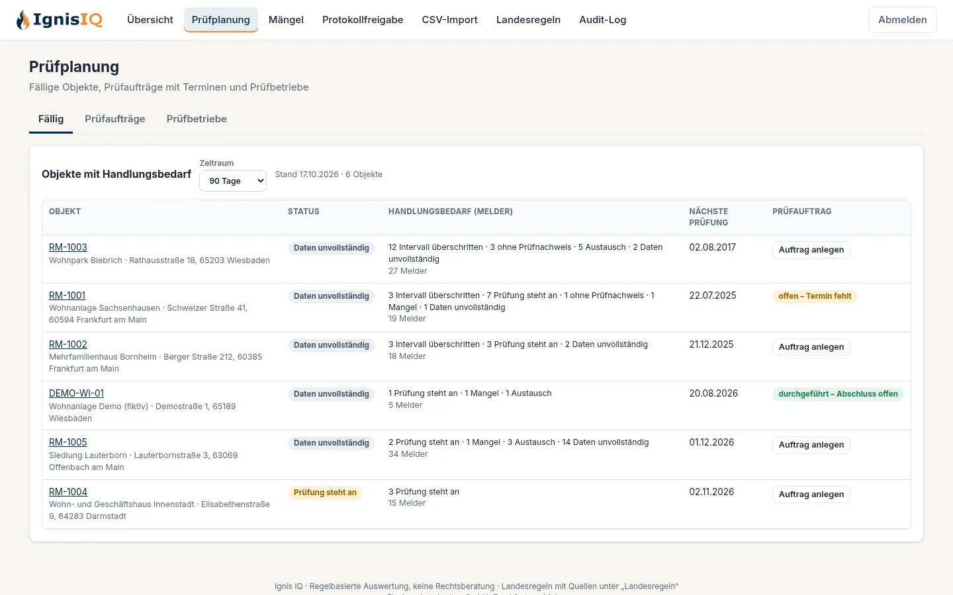Click the Wohnanlage Demo (fiktiv) address text
The height and width of the screenshot is (595, 953).
click(x=142, y=413)
